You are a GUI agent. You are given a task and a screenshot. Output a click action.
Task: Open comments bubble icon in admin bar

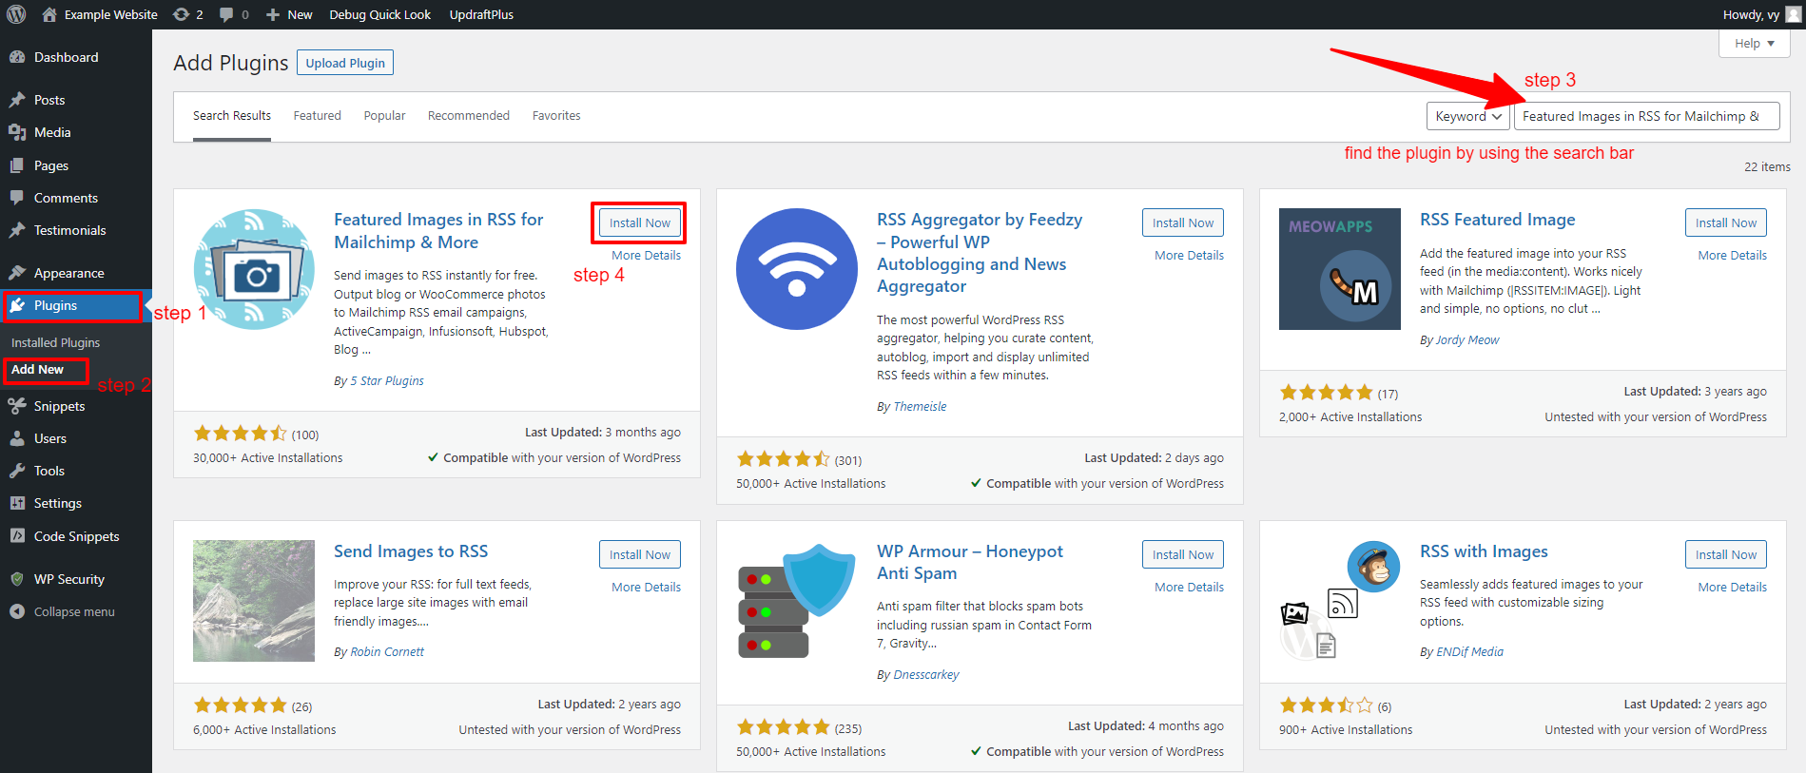(226, 14)
